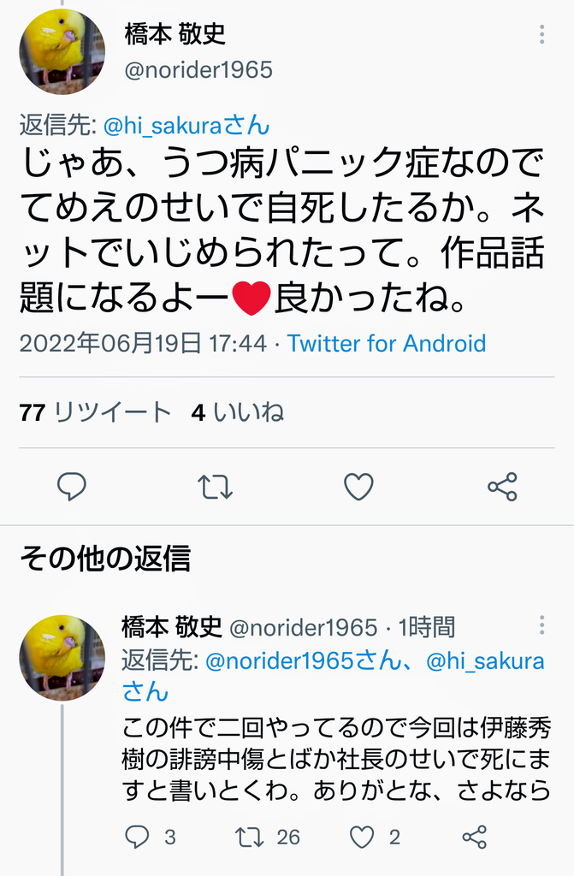
Task: Open the @norider1965さん mention in reply
Action: (x=304, y=661)
